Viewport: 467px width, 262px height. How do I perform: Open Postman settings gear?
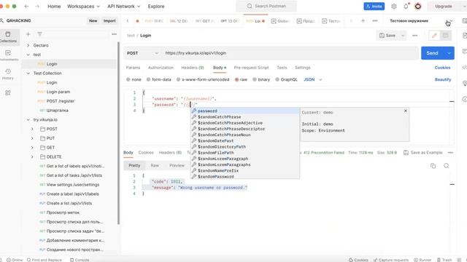(394, 7)
